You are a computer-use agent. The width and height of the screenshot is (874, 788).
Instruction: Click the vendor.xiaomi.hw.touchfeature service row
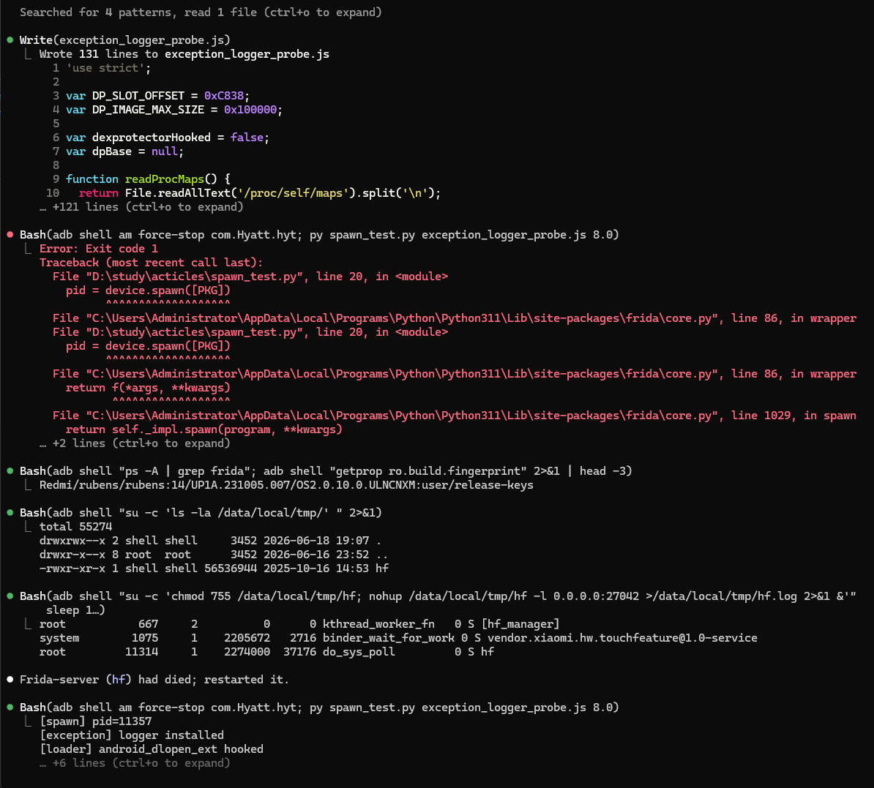398,638
